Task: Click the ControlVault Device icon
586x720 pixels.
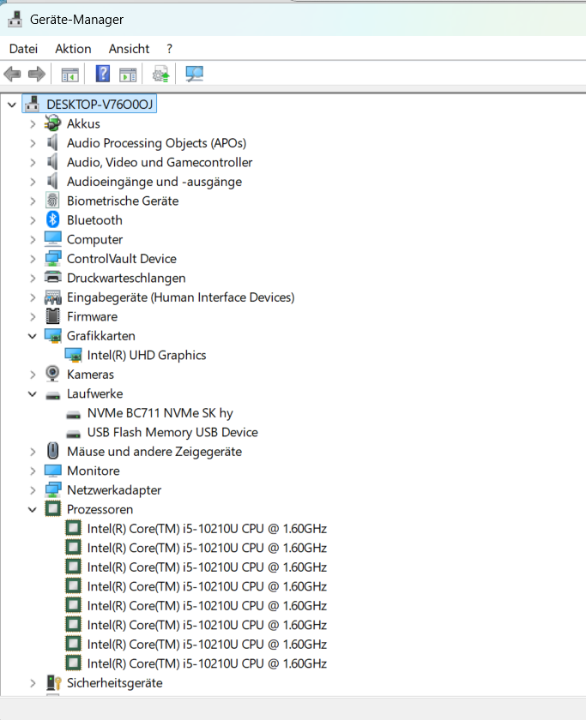Action: 53,259
